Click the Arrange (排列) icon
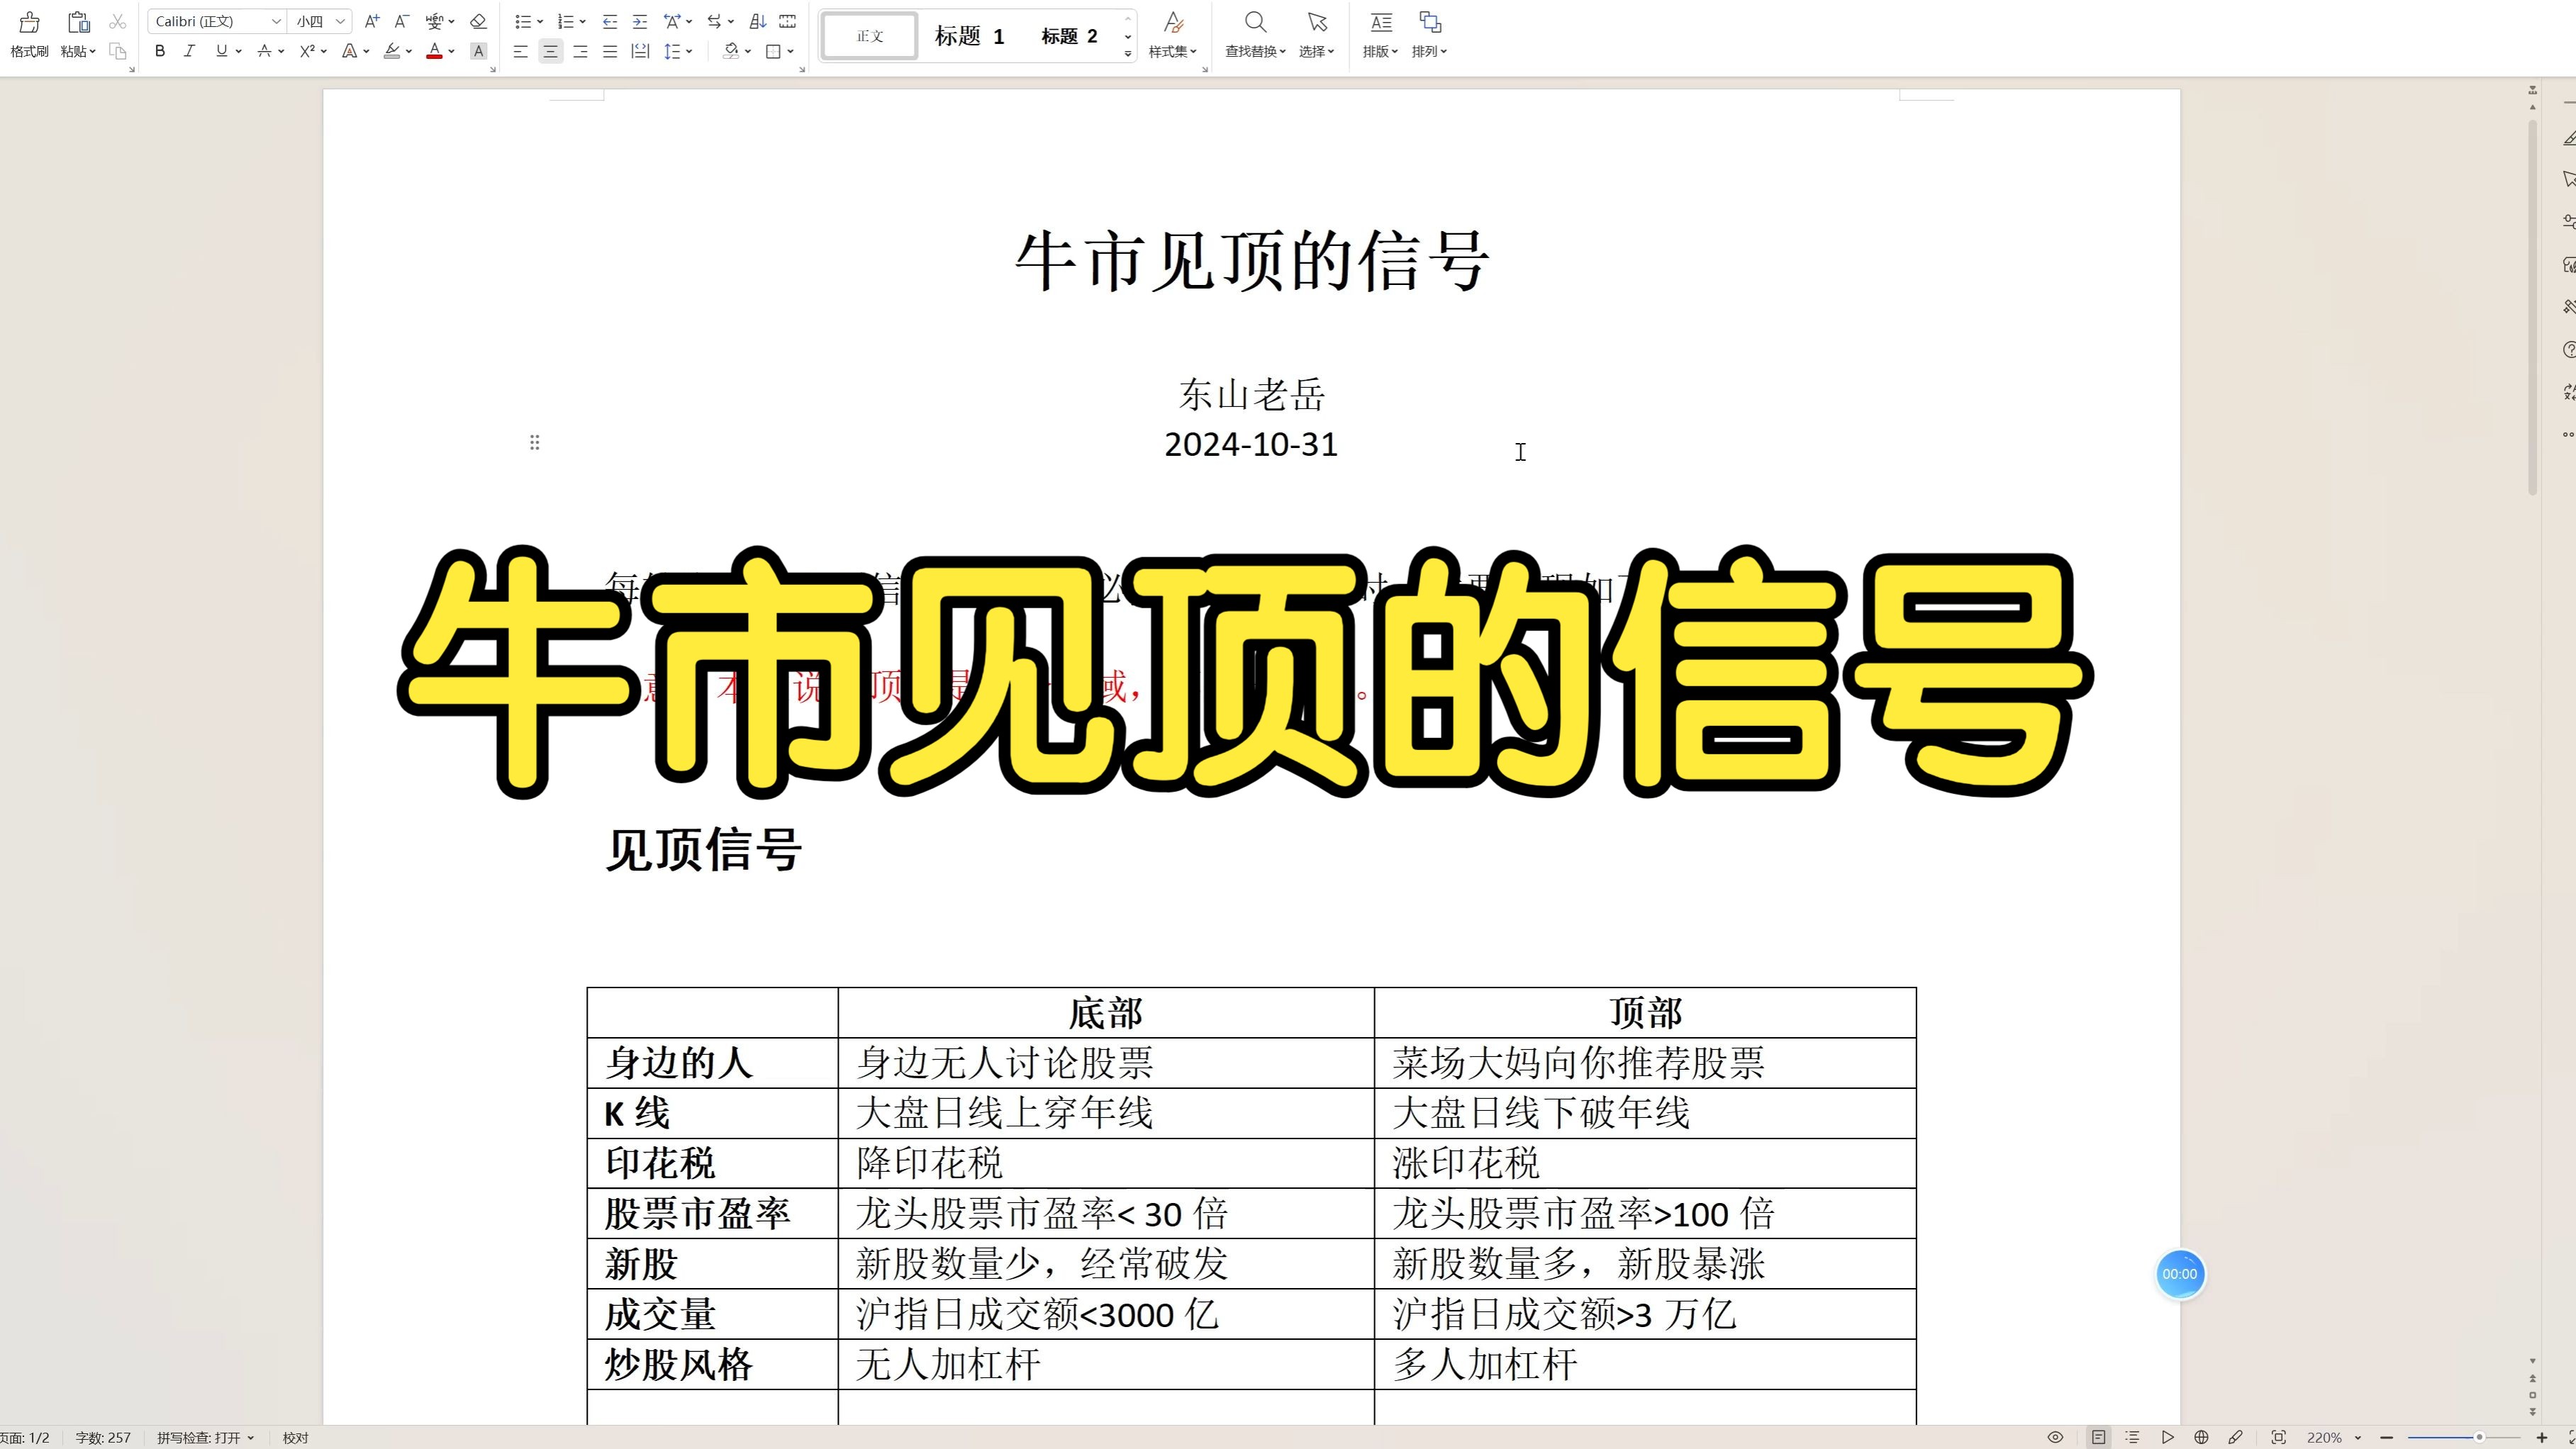This screenshot has width=2576, height=1449. pyautogui.click(x=1430, y=22)
